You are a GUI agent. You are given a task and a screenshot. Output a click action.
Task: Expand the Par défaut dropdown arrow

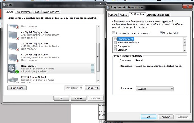(82, 88)
